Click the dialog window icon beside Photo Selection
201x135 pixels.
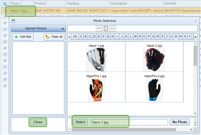(x=14, y=21)
